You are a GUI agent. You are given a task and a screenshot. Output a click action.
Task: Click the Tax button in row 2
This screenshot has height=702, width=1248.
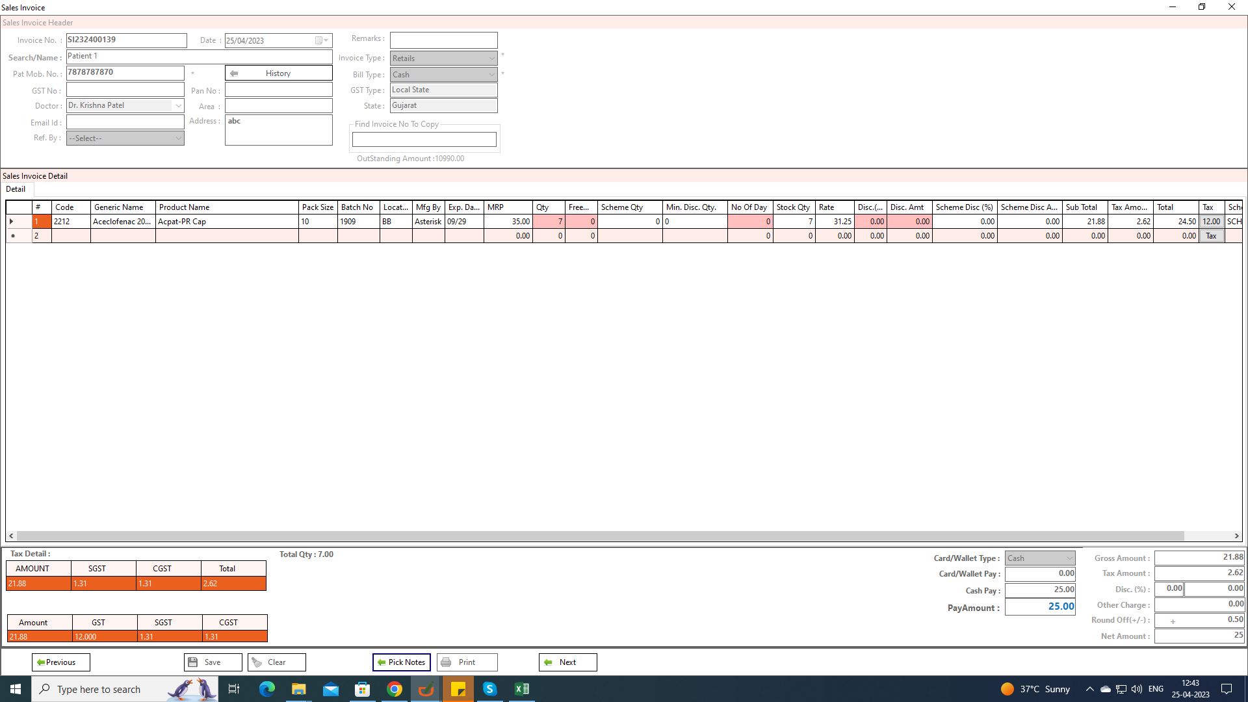[1211, 236]
